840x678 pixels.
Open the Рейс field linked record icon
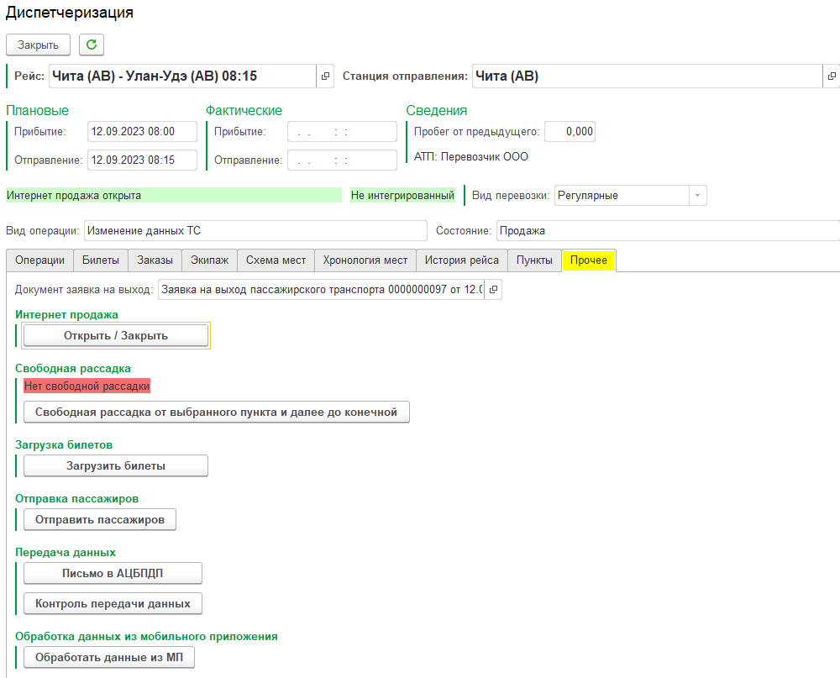pyautogui.click(x=326, y=76)
